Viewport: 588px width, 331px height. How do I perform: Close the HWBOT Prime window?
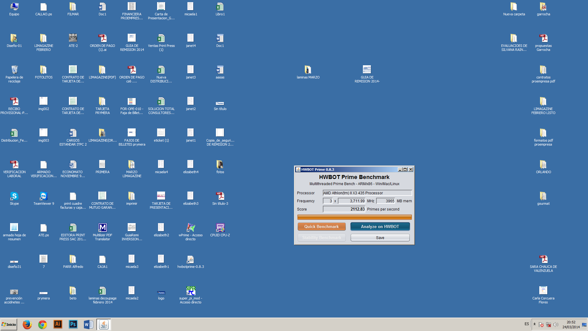click(411, 169)
